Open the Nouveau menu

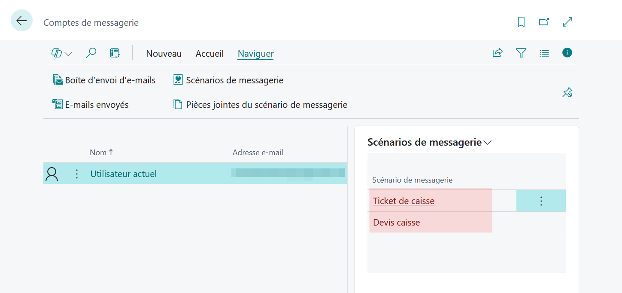164,54
